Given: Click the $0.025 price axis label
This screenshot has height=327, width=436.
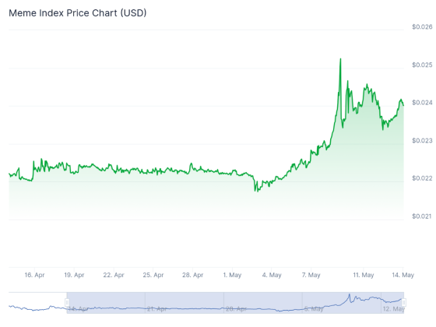Looking at the screenshot, I should click(422, 65).
